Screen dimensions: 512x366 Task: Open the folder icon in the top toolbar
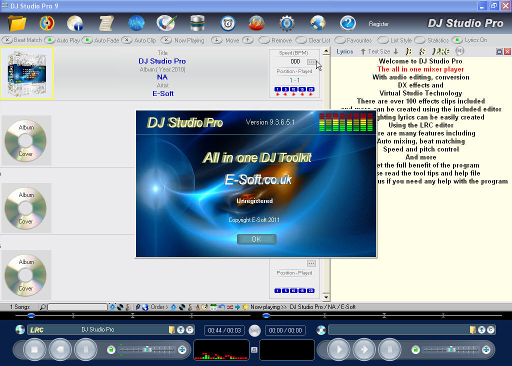(17, 23)
